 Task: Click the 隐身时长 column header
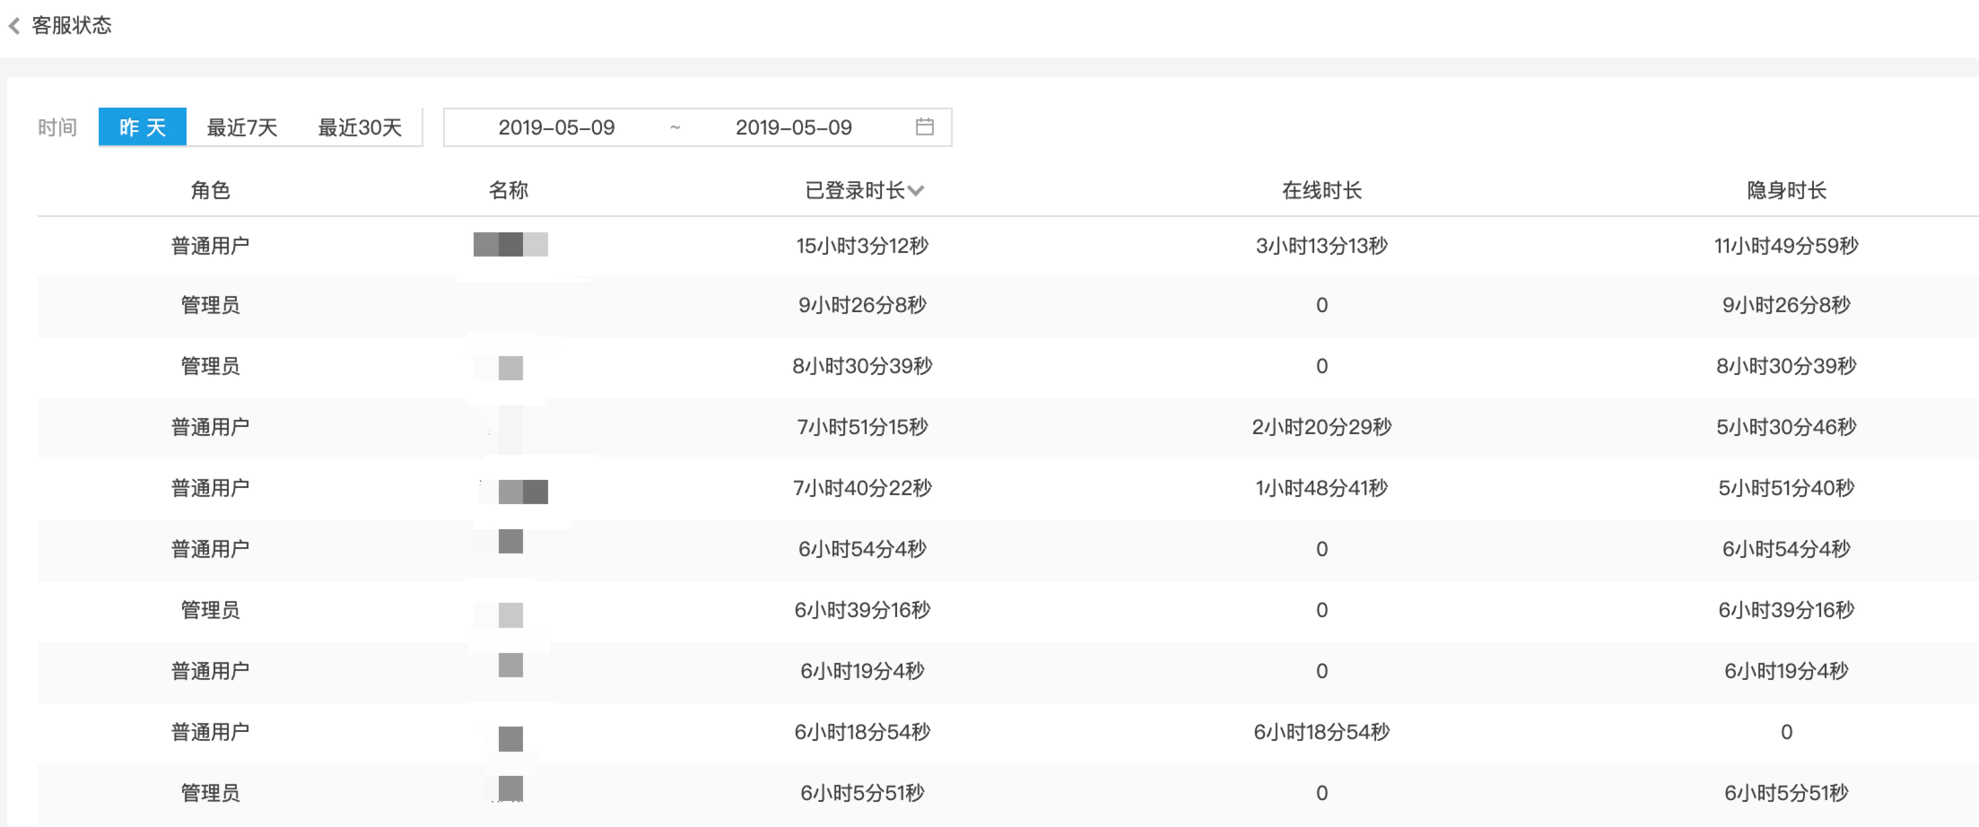(x=1784, y=189)
